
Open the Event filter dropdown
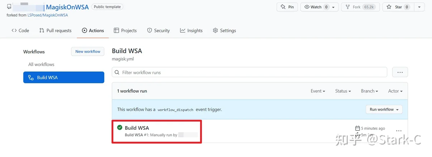(318, 91)
